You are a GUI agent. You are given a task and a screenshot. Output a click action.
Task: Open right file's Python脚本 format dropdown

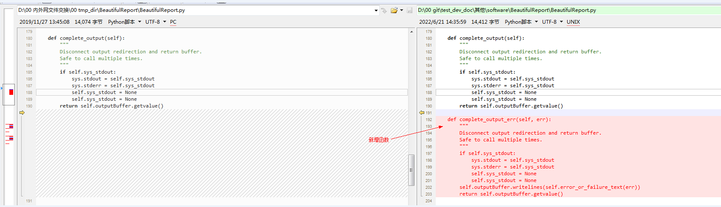pyautogui.click(x=521, y=22)
